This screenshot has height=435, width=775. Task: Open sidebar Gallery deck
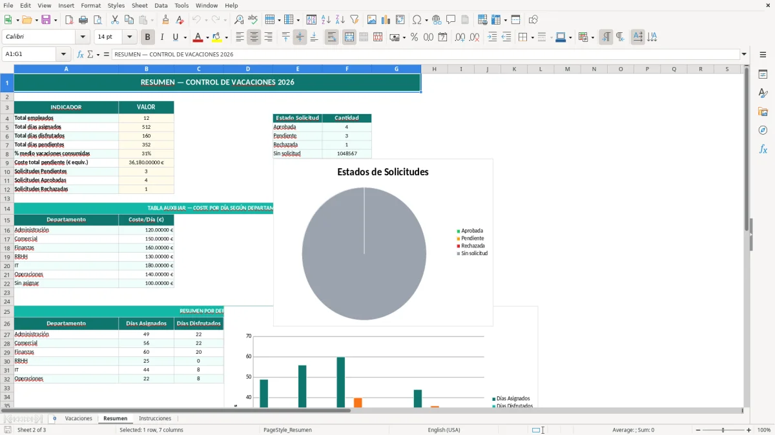(x=763, y=111)
